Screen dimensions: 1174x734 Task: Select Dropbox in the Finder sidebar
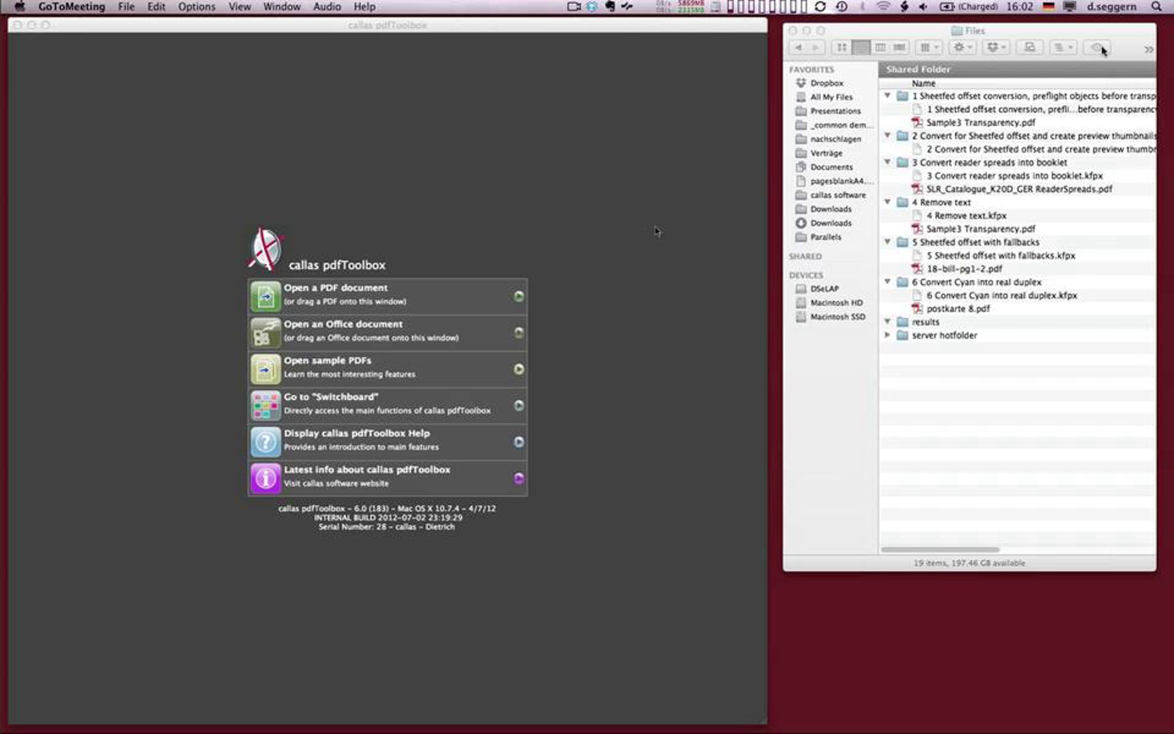click(x=827, y=83)
